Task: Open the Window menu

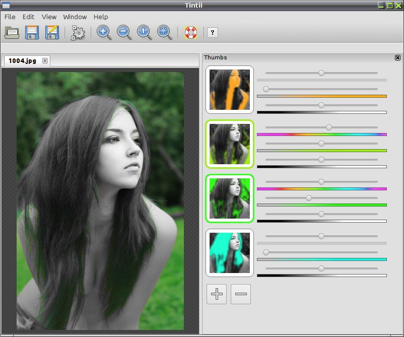Action: (75, 17)
